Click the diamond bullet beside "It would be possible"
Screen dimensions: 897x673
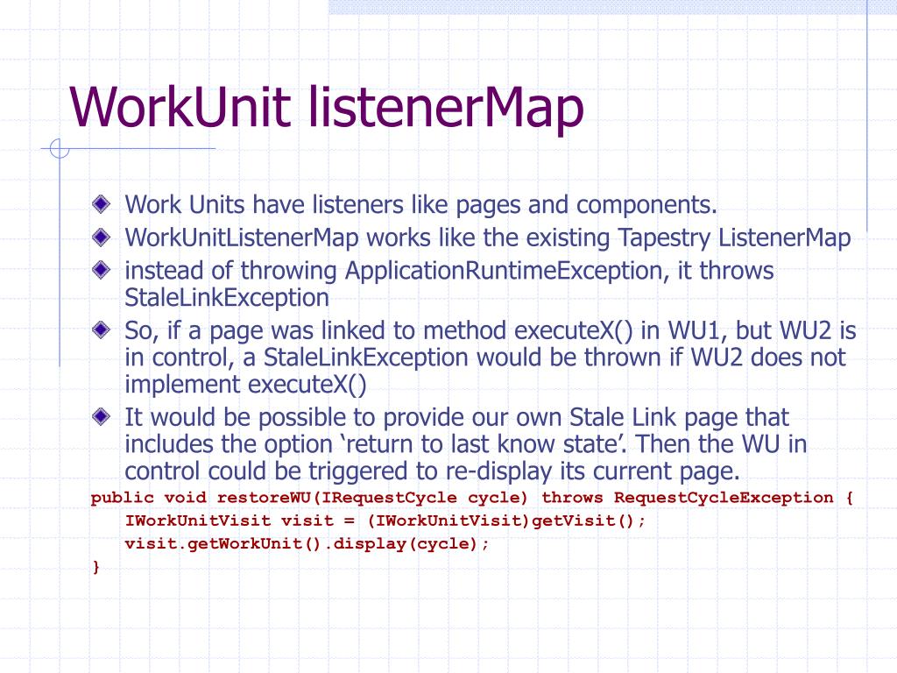point(102,416)
